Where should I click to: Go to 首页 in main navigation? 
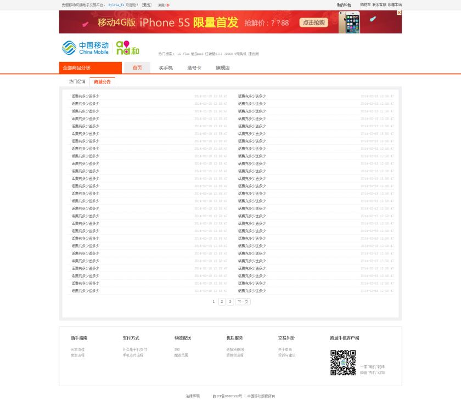click(x=137, y=67)
